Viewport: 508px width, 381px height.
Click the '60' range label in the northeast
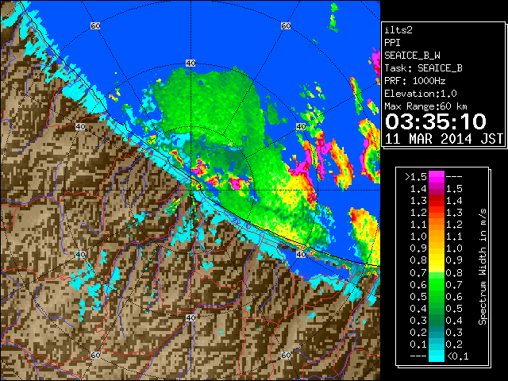pyautogui.click(x=286, y=25)
